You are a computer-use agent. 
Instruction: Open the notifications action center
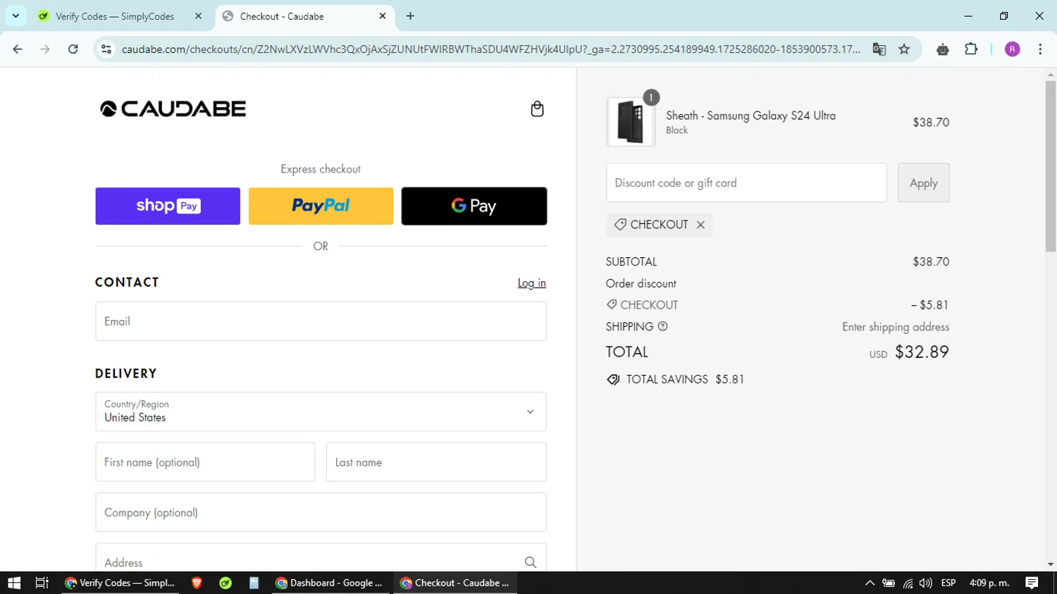click(1032, 583)
